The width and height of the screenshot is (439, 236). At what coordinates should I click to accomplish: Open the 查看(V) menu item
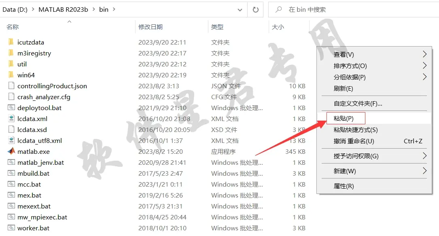[x=374, y=54]
